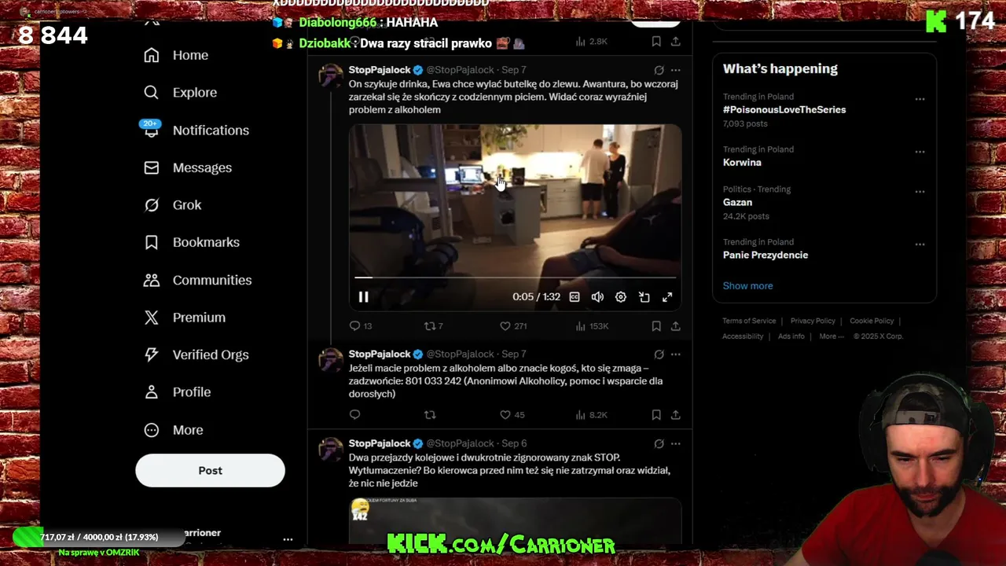Viewport: 1006px width, 566px height.
Task: Click the Grok logo icon
Action: click(x=152, y=205)
